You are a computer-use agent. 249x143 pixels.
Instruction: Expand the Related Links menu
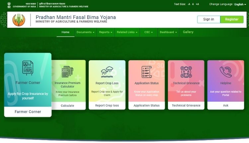coord(127,32)
